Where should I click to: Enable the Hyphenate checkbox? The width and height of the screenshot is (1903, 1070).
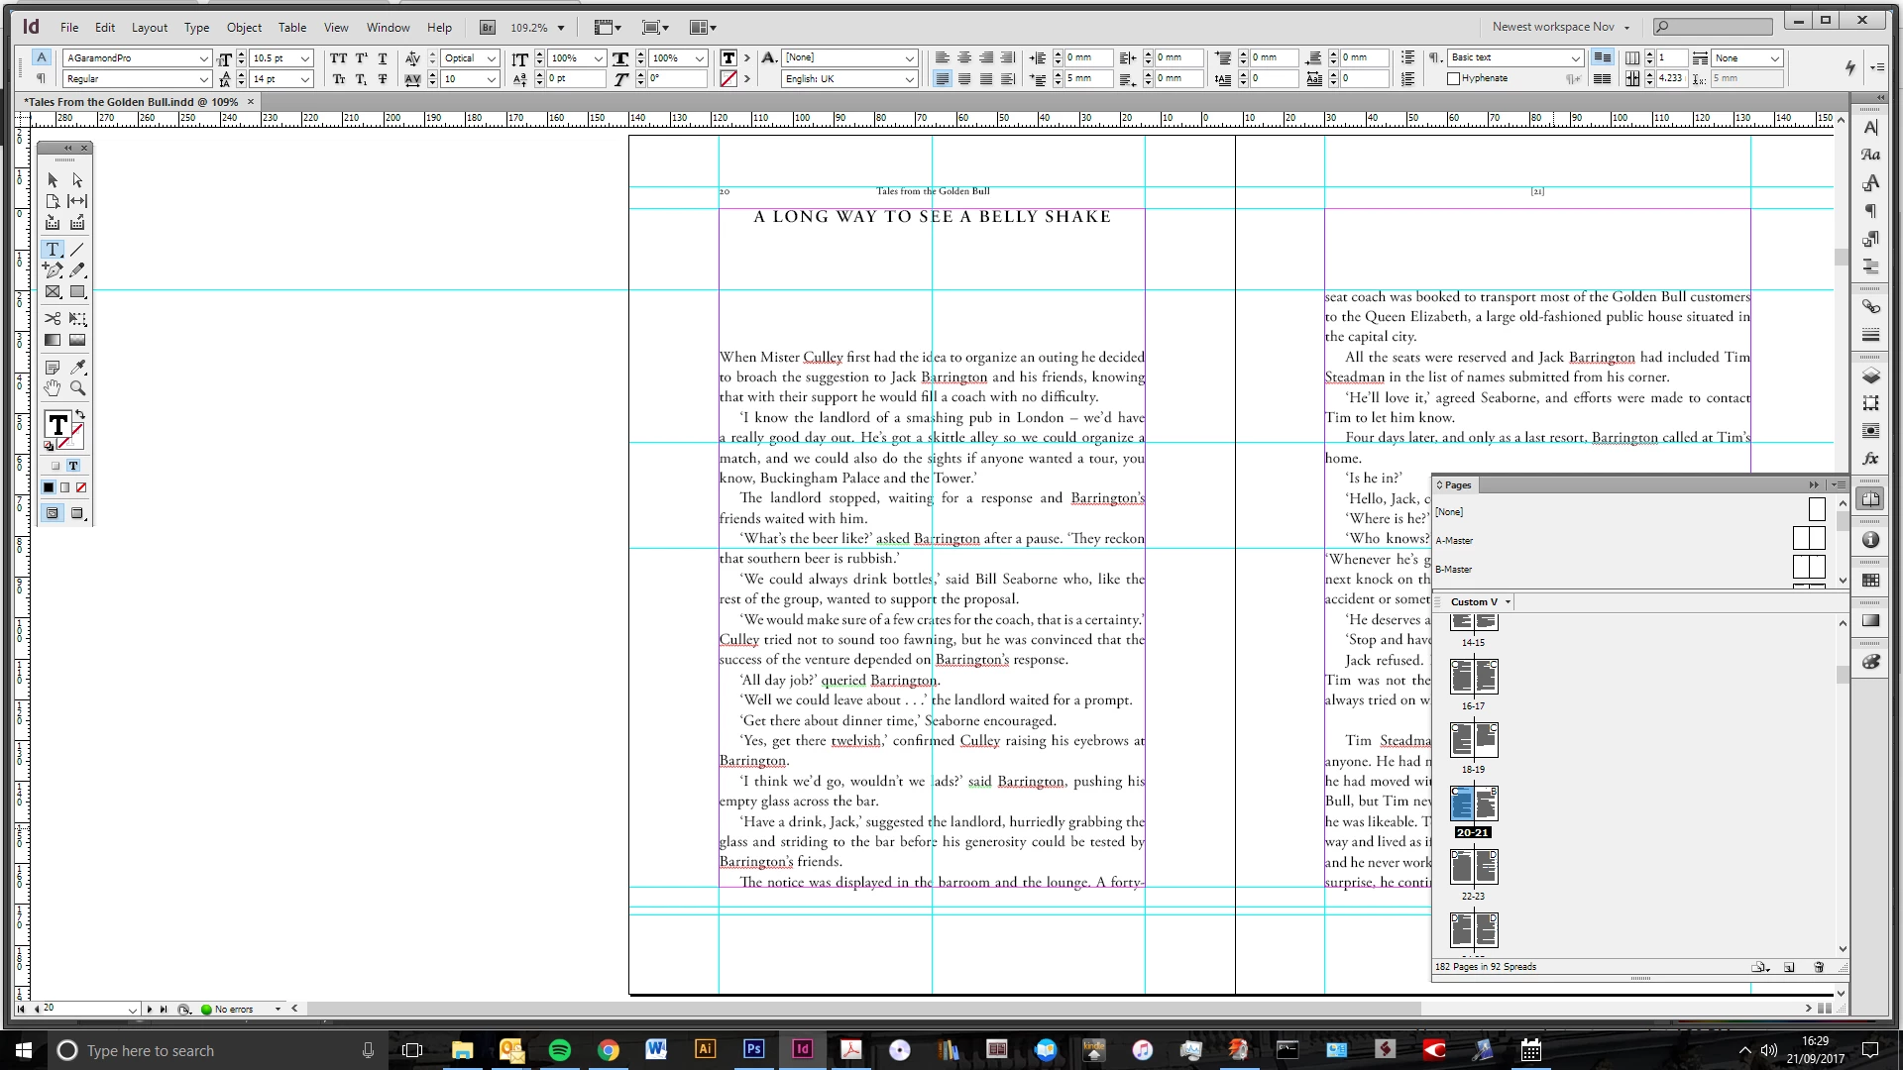(1454, 78)
